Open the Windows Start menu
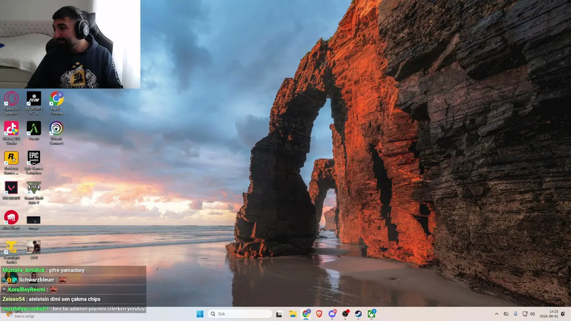Image resolution: width=571 pixels, height=321 pixels. click(x=200, y=314)
